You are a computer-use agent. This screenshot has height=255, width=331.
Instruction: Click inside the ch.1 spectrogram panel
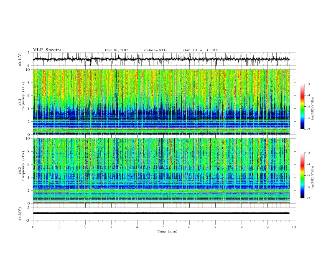pos(161,102)
